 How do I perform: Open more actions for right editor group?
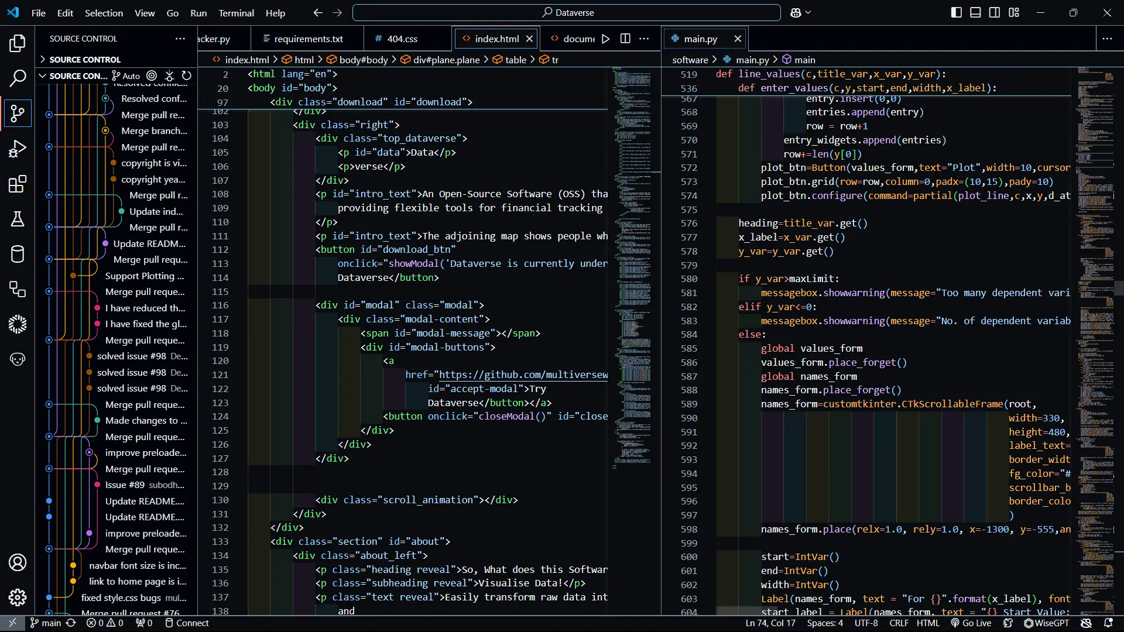pyautogui.click(x=1107, y=39)
